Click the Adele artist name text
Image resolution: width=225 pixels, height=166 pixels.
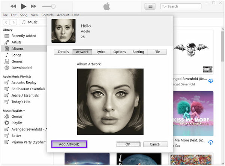[85, 31]
